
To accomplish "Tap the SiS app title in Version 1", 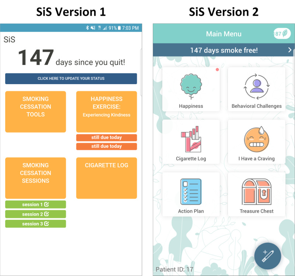I will (10, 39).
